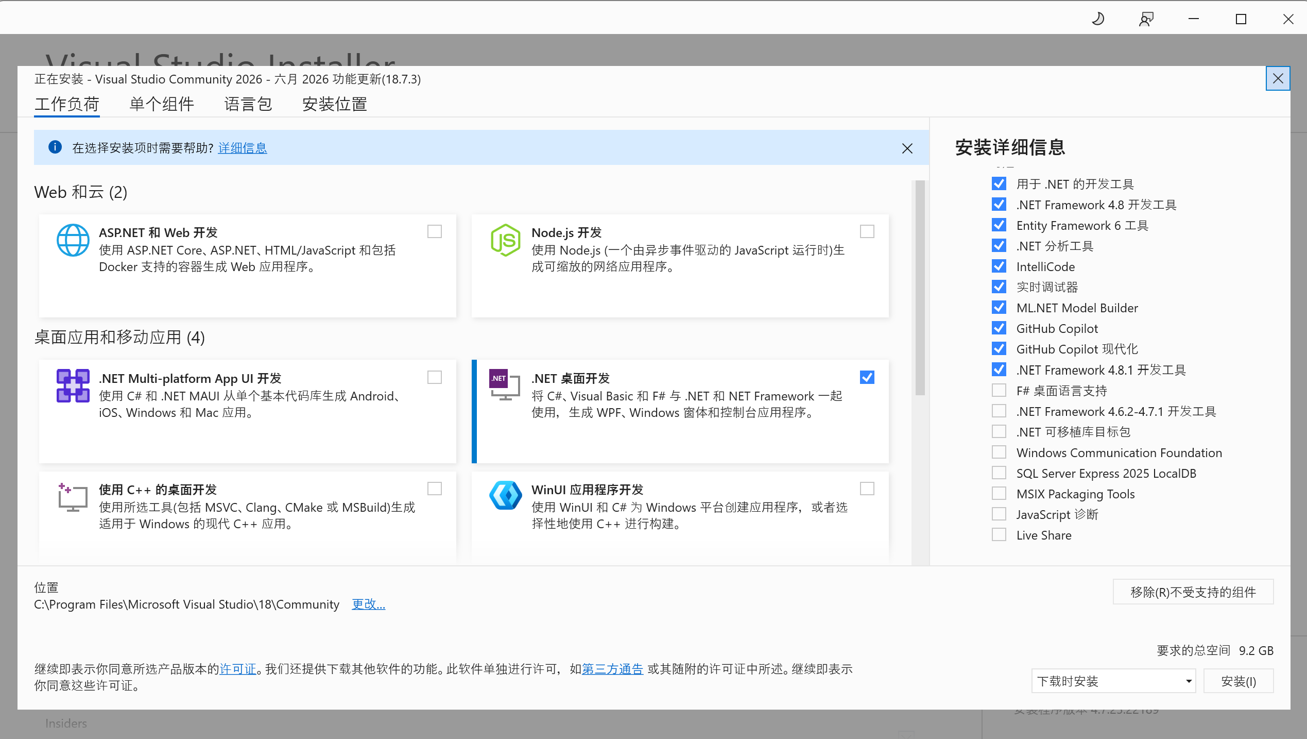Toggle dark theme moon icon
Screen dimensions: 1307x739
pyautogui.click(x=1098, y=19)
